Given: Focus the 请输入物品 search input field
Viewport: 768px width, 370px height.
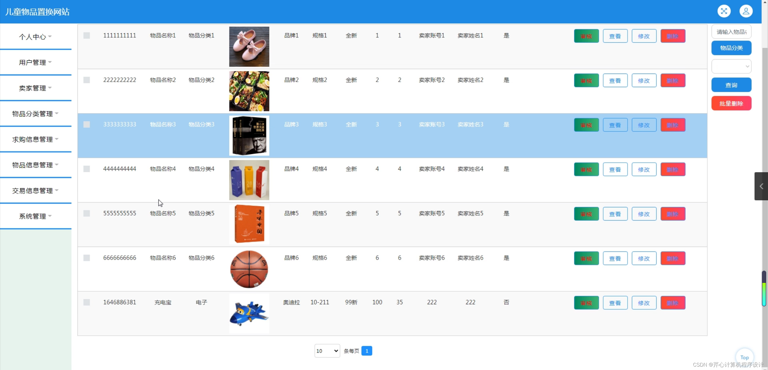Looking at the screenshot, I should [731, 32].
